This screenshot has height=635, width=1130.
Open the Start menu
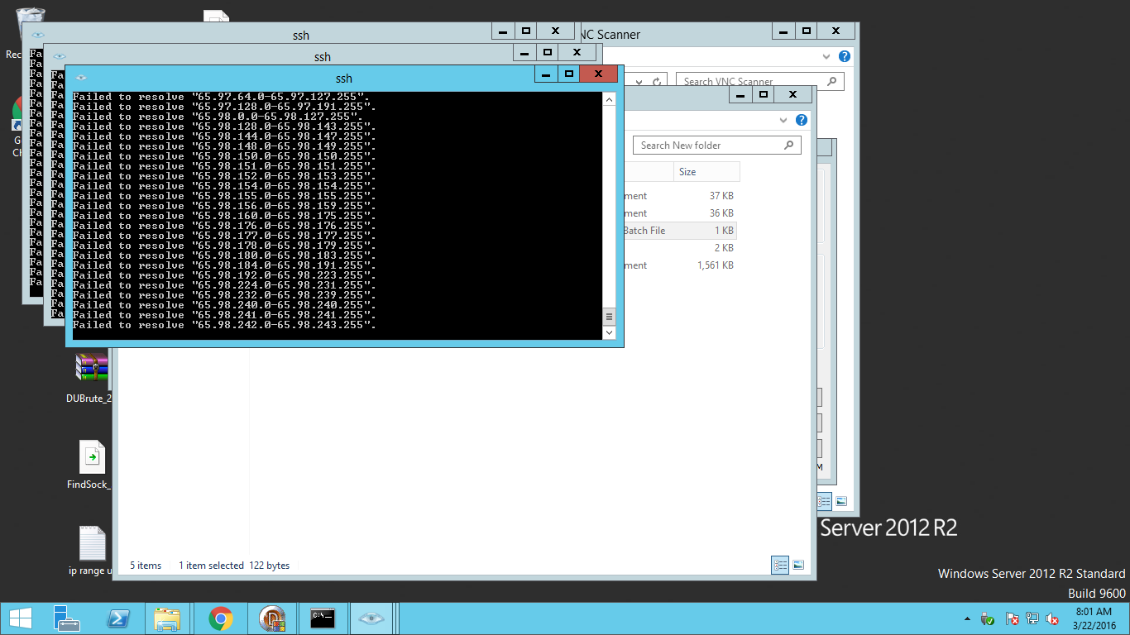click(20, 618)
